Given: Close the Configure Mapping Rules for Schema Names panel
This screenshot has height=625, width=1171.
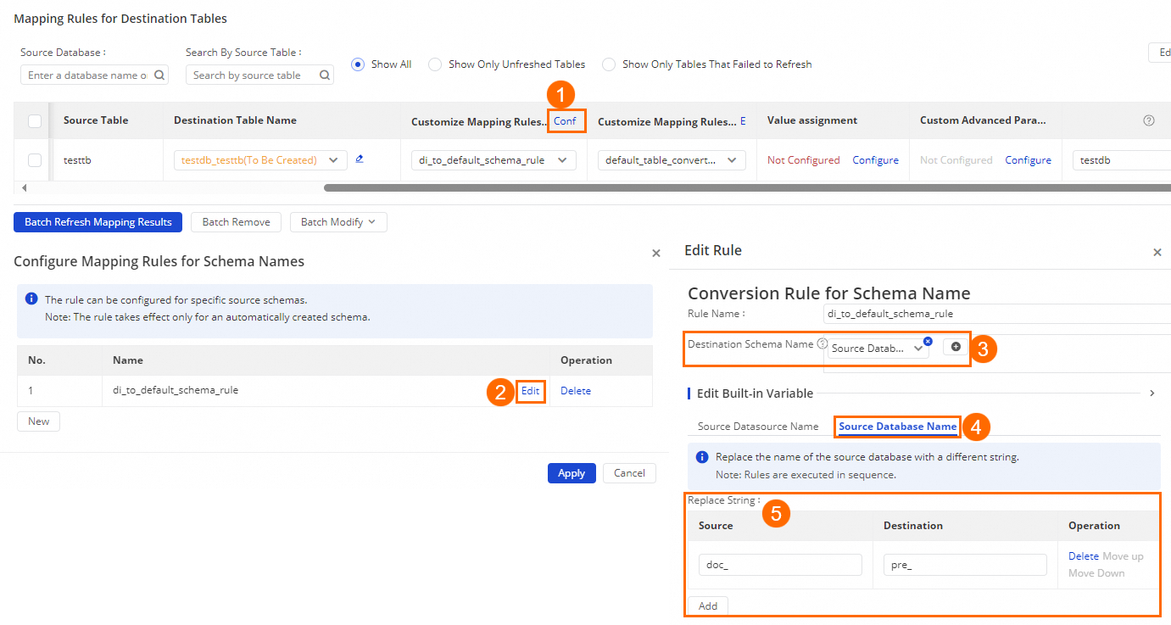Looking at the screenshot, I should pyautogui.click(x=655, y=253).
